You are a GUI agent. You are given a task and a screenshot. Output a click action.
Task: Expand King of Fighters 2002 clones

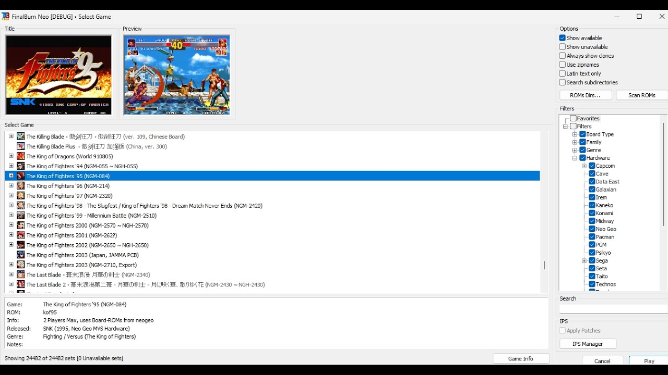(11, 245)
